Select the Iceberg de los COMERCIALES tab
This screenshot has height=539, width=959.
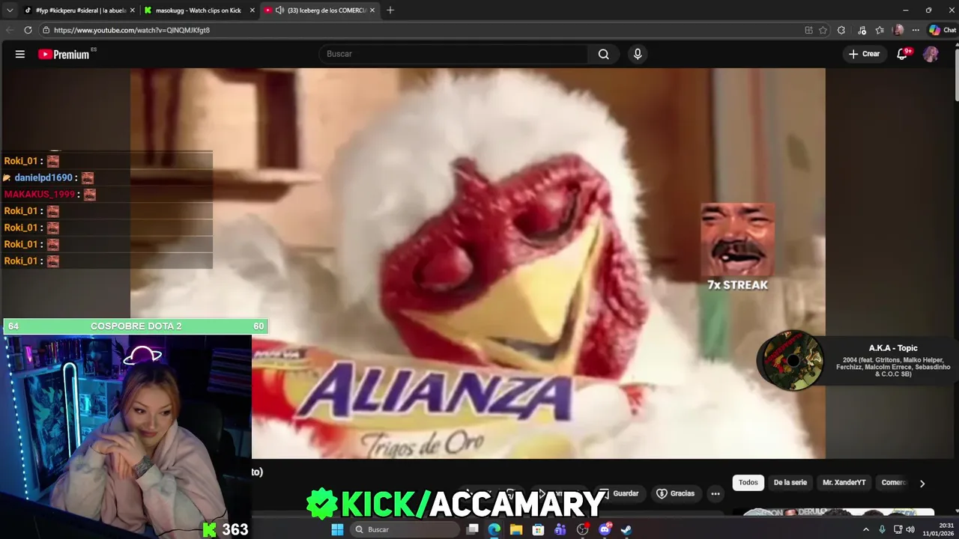point(319,10)
